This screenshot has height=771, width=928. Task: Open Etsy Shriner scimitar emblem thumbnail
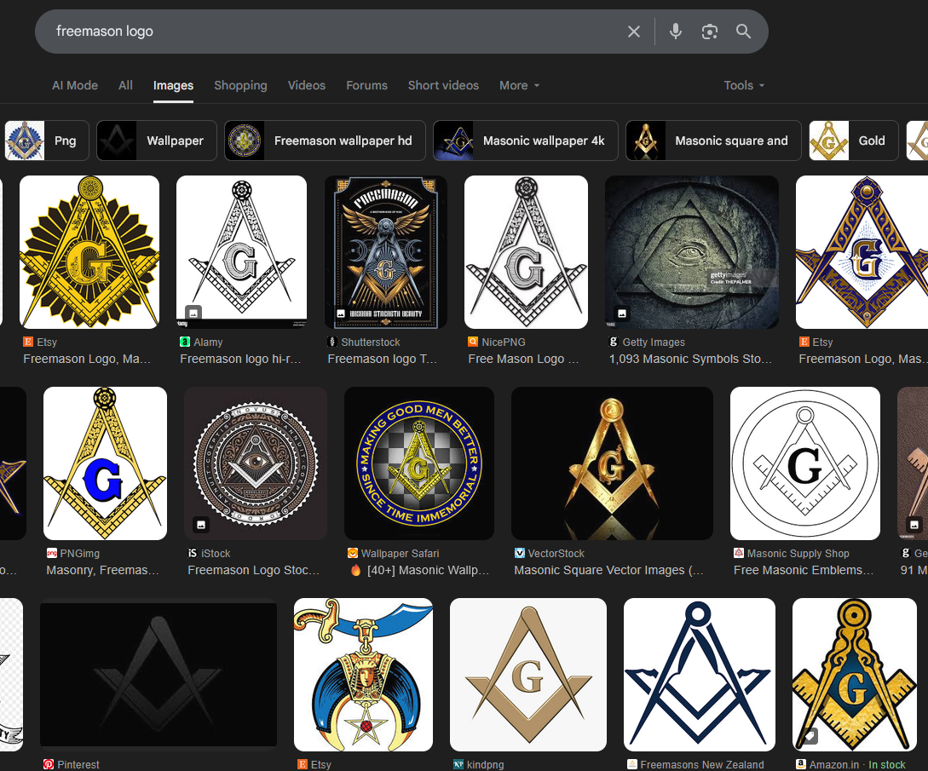click(363, 675)
